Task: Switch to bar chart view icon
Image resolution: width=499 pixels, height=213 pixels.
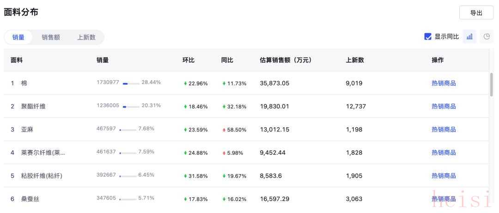Action: pyautogui.click(x=469, y=36)
